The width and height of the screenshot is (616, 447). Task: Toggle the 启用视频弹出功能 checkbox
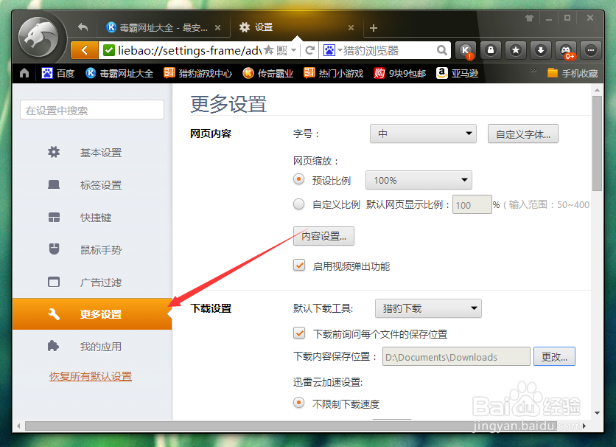pyautogui.click(x=299, y=266)
